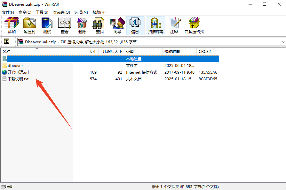Open the 帮助(H) menu
Image resolution: width=286 pixels, height=190 pixels.
pos(99,12)
